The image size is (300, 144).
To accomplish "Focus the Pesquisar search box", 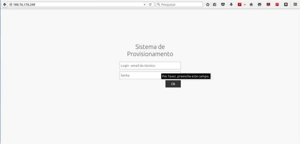I will click(x=179, y=5).
